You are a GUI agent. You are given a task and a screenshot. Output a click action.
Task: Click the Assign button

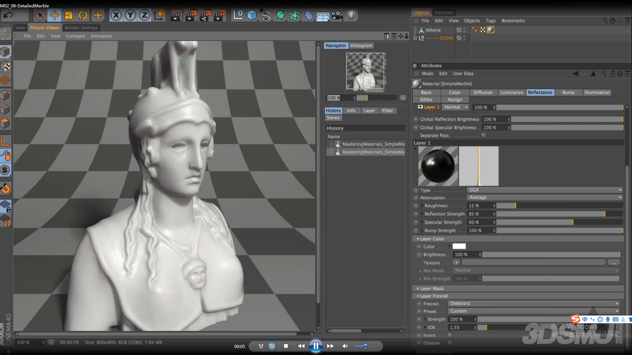[x=455, y=100]
